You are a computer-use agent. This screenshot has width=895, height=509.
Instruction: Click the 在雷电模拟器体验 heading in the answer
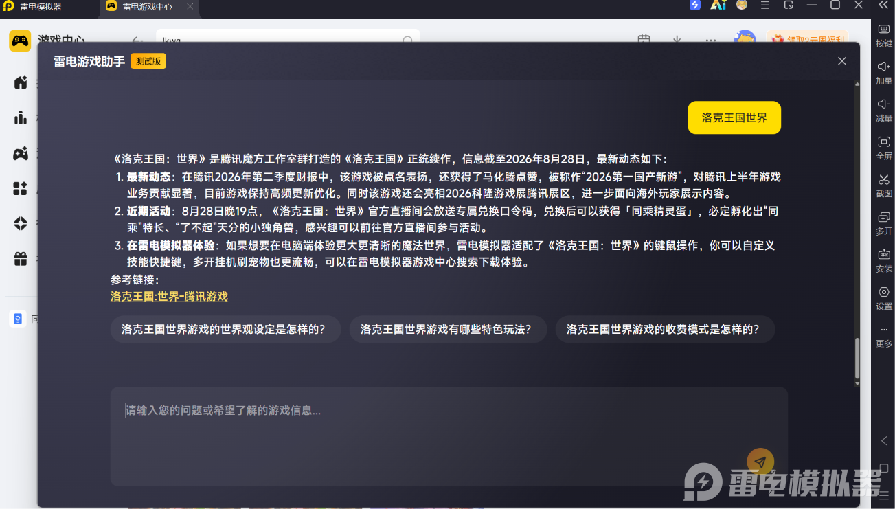tap(170, 245)
